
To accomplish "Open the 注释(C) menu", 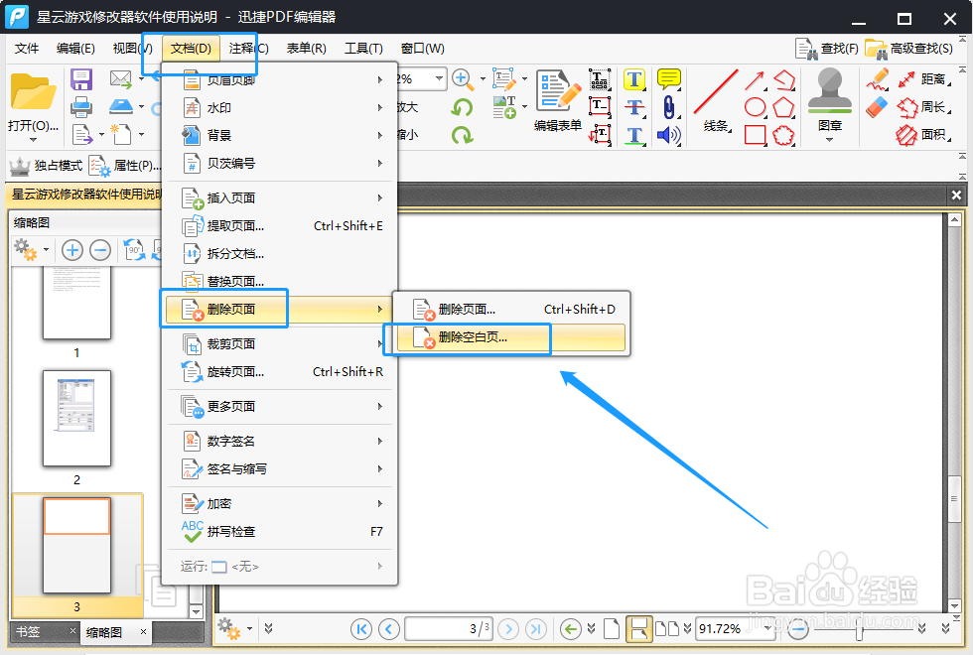I will click(248, 49).
